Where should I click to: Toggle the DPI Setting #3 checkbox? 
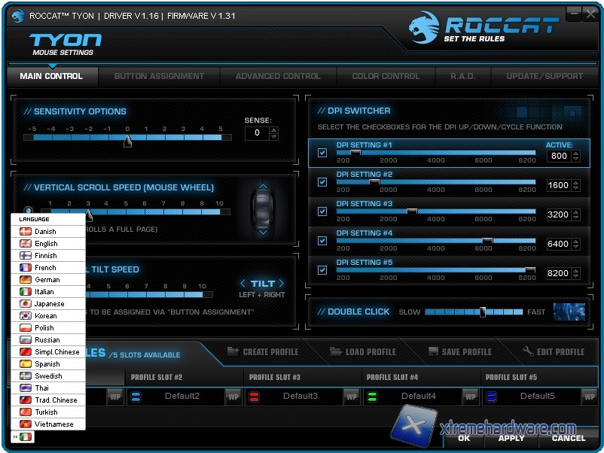(x=322, y=211)
